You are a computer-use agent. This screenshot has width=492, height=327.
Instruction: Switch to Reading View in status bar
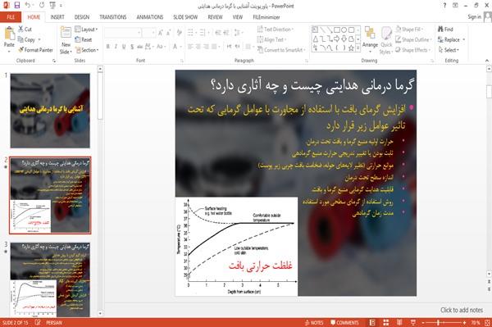tap(399, 322)
